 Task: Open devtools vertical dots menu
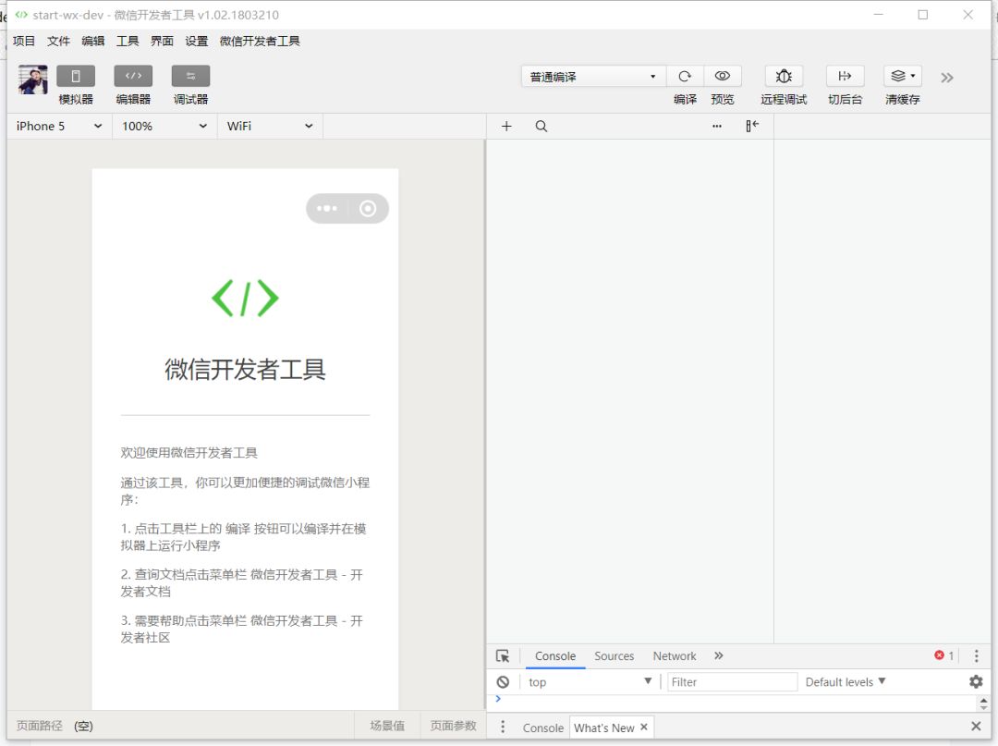pos(977,655)
